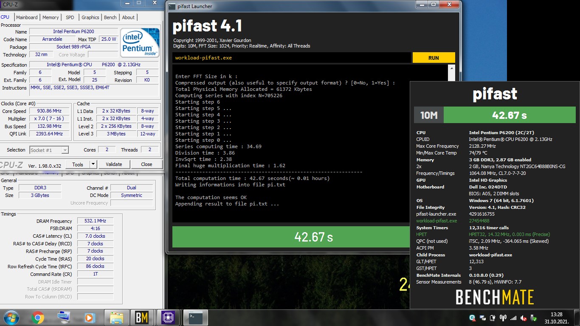Image resolution: width=580 pixels, height=326 pixels.
Task: Open the Windows Start menu orb
Action: pos(11,317)
